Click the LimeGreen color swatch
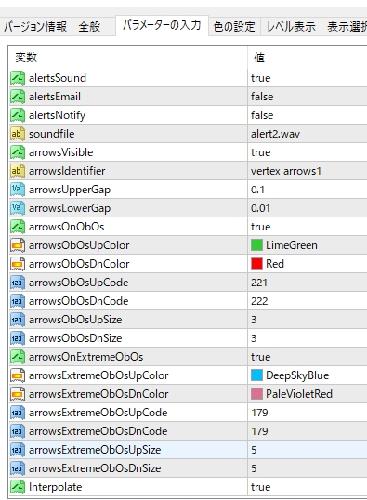The width and height of the screenshot is (367, 500). [x=256, y=245]
